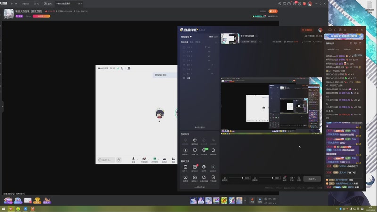This screenshot has width=377, height=212.
Task: Switch to 我的场景 tab
Action: (x=184, y=42)
